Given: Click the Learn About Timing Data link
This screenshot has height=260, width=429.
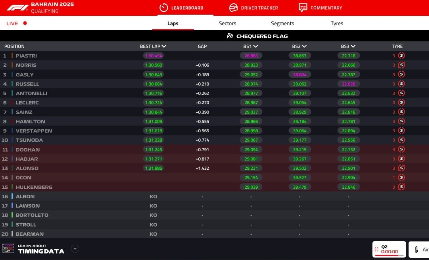Looking at the screenshot, I should pyautogui.click(x=40, y=248).
